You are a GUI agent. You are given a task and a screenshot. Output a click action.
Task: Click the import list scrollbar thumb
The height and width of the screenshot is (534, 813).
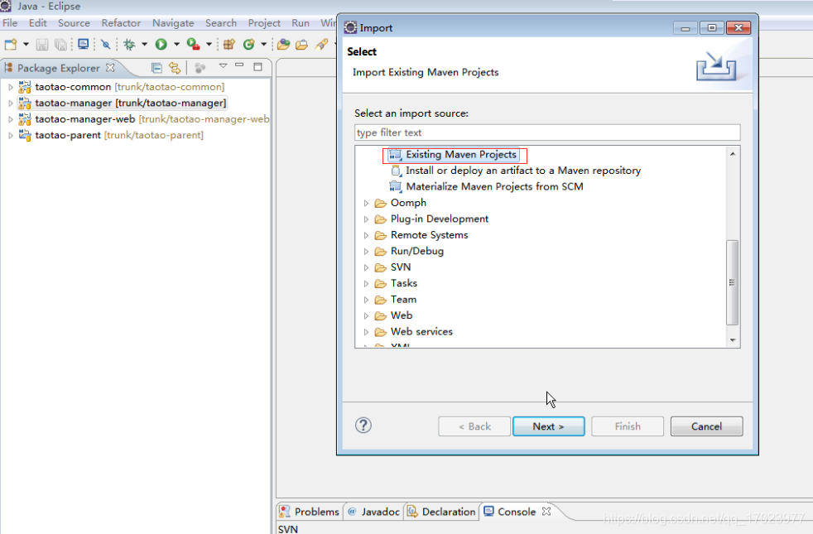732,282
